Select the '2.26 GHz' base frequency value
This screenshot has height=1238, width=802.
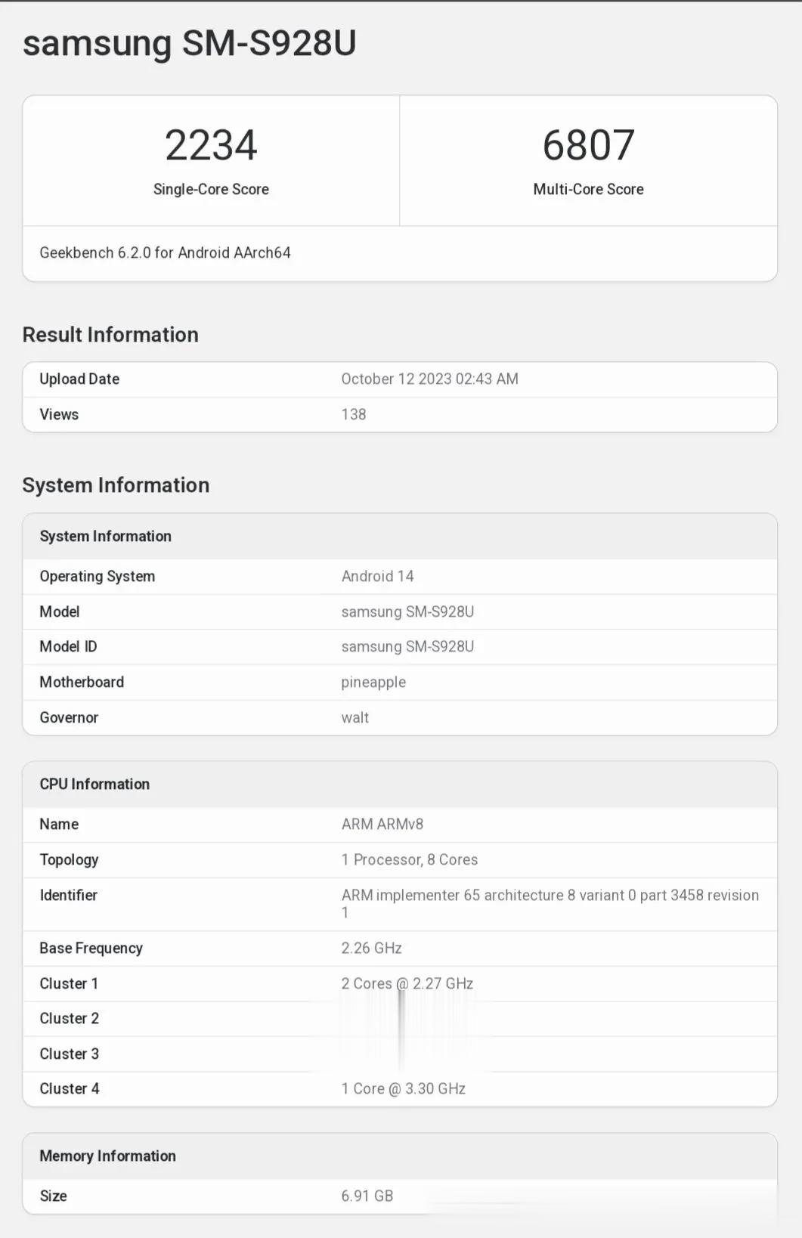pos(371,948)
